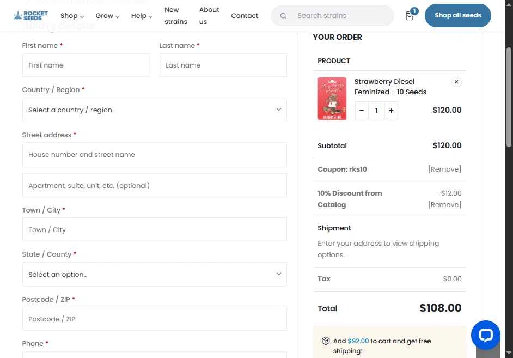Open the Contact page
The height and width of the screenshot is (358, 513).
[x=245, y=16]
